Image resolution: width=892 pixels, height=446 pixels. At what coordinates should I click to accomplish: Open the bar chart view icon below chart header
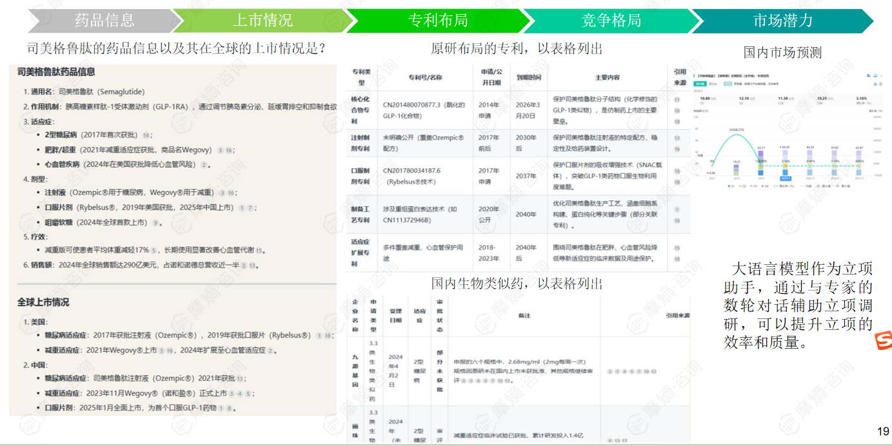tap(875, 84)
